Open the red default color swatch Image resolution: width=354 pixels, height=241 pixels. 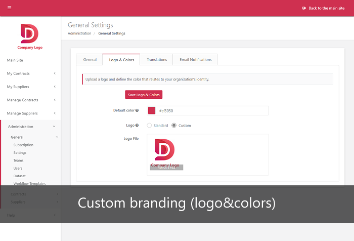[x=152, y=110]
